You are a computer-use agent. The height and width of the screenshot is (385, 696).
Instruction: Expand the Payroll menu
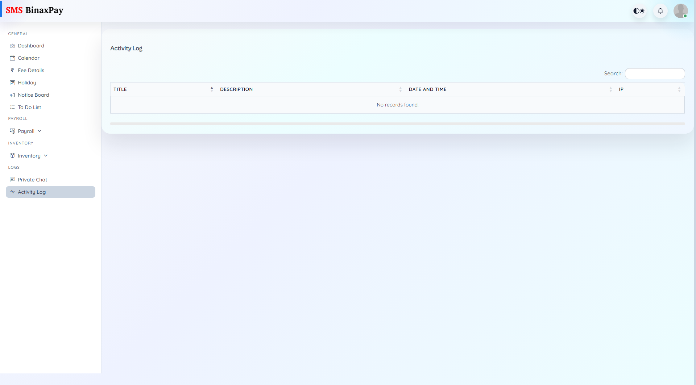[26, 131]
